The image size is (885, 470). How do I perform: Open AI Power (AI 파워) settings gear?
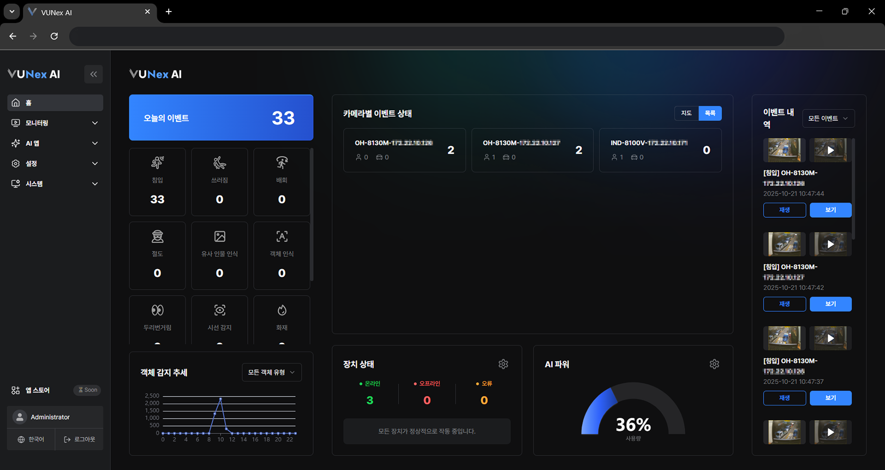[714, 364]
